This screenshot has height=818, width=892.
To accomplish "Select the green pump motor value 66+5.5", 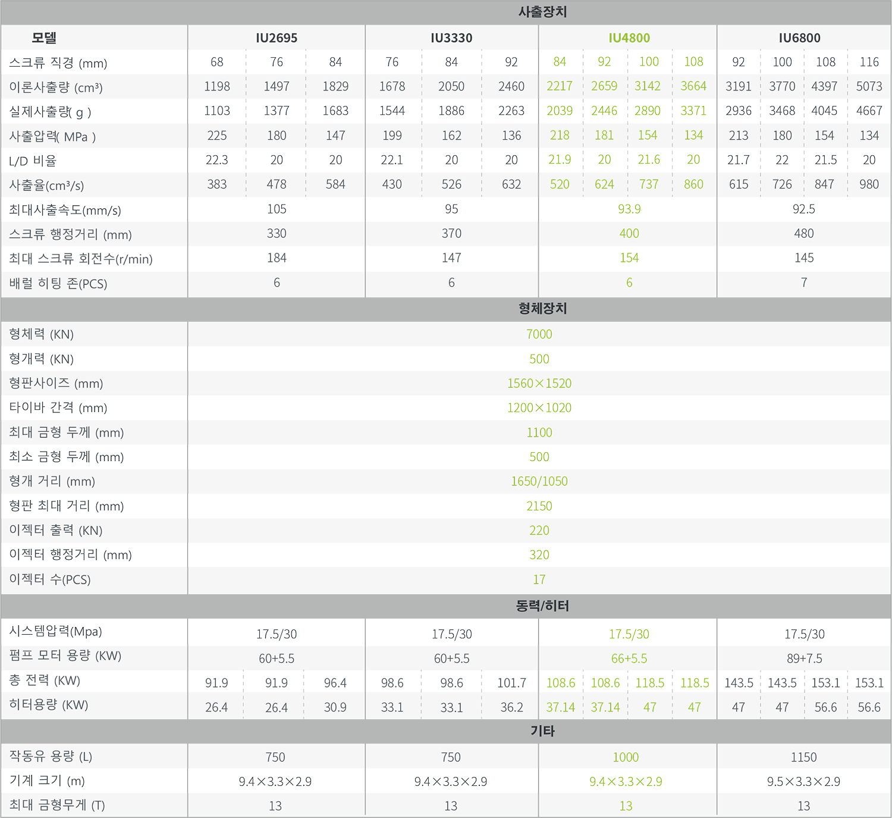I will (x=629, y=659).
